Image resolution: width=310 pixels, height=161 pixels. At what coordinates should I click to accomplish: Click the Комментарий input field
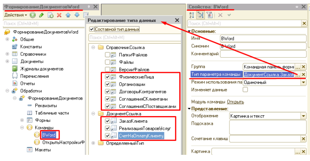coord(263,54)
